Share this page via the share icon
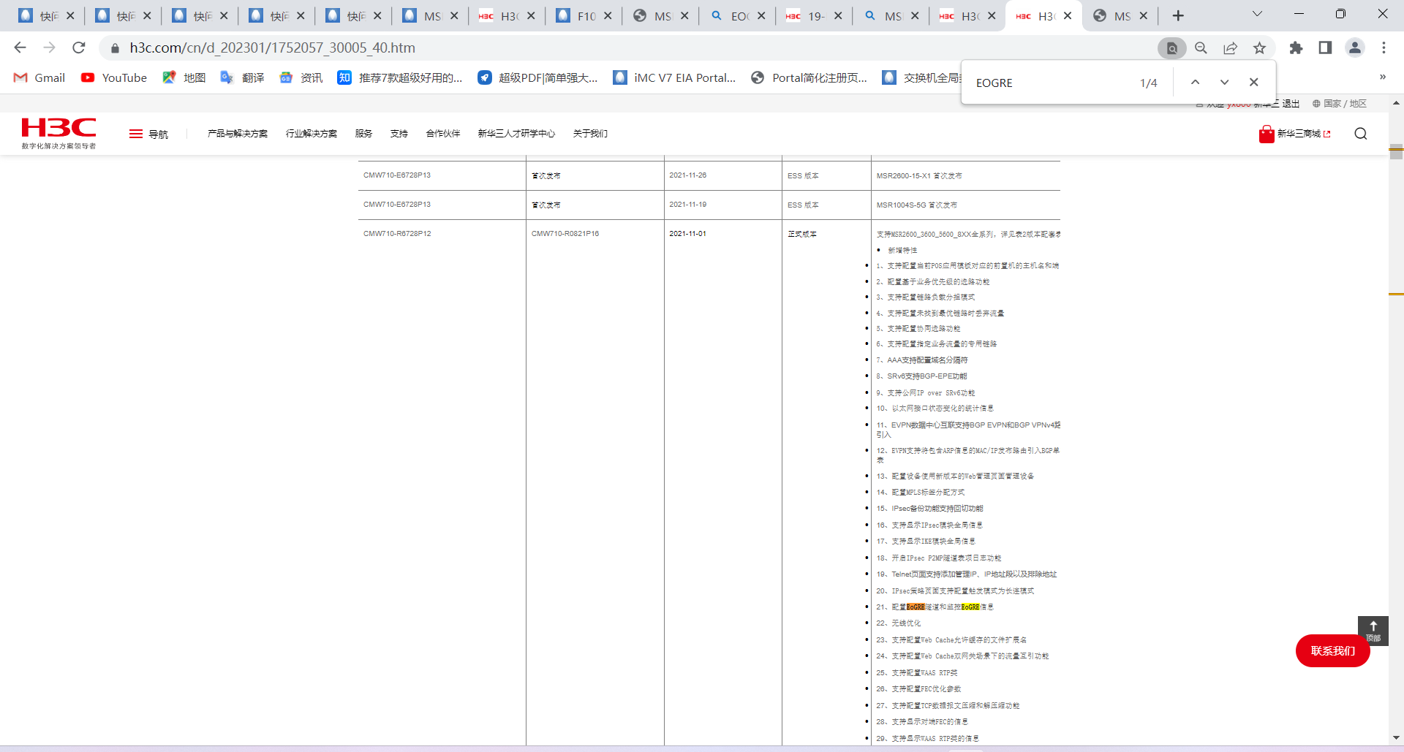1404x752 pixels. pyautogui.click(x=1230, y=48)
